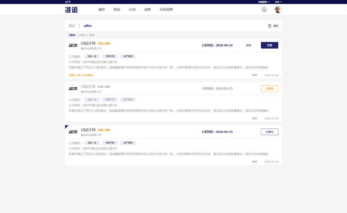
Task: Open the 消息 navigation item
Action: click(147, 10)
